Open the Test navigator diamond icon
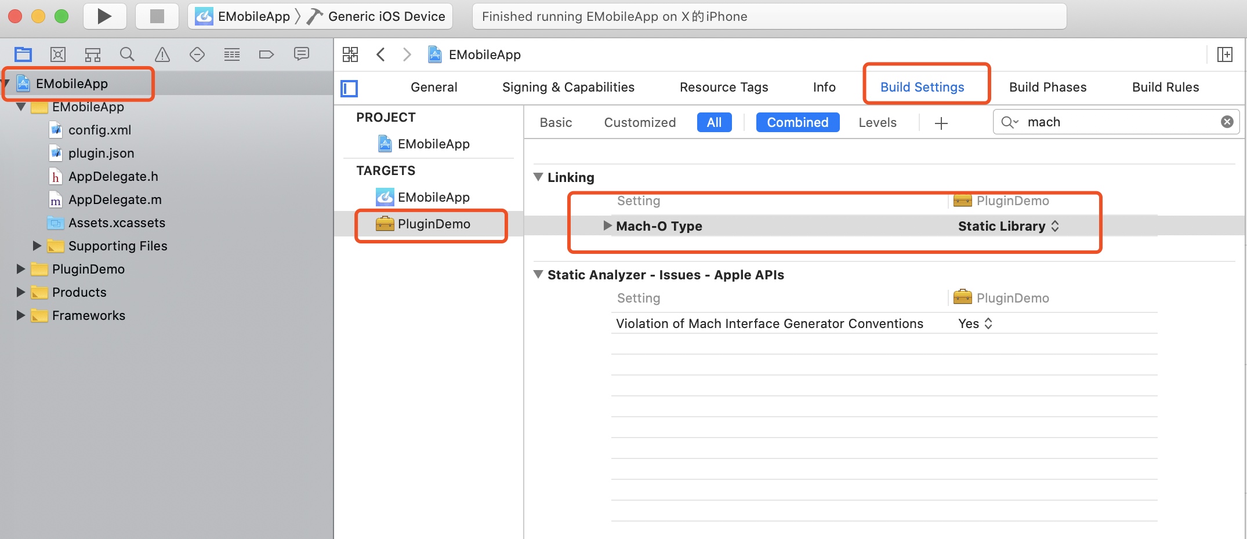This screenshot has width=1247, height=539. [197, 54]
